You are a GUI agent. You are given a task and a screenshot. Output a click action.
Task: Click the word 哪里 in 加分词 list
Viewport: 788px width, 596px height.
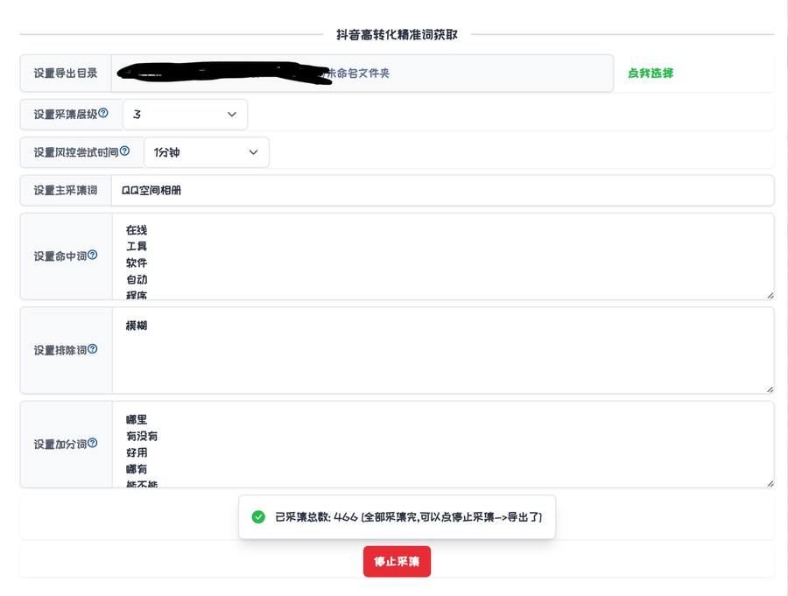(x=137, y=419)
